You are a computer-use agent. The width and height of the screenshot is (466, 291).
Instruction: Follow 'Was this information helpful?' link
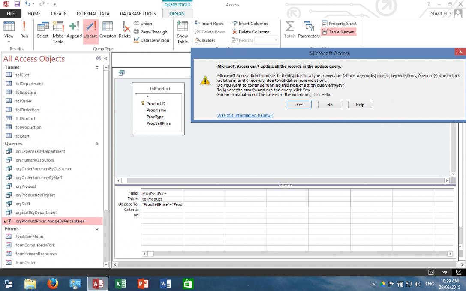pyautogui.click(x=245, y=115)
